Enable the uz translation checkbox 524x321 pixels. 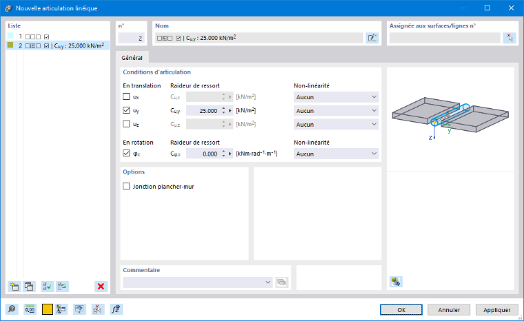coord(126,124)
